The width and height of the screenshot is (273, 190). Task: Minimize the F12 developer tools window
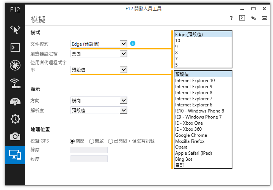coord(242,9)
